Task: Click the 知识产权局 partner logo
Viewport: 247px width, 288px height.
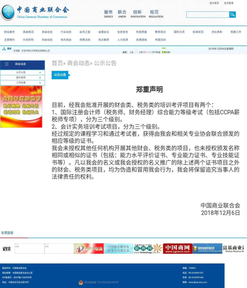Action: 89,249
